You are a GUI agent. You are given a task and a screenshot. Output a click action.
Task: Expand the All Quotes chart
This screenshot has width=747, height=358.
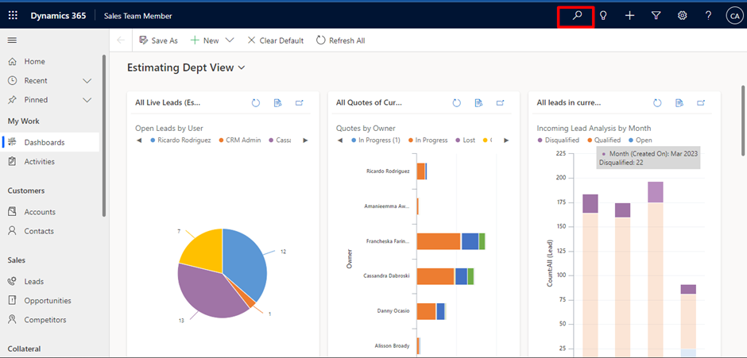pos(500,102)
